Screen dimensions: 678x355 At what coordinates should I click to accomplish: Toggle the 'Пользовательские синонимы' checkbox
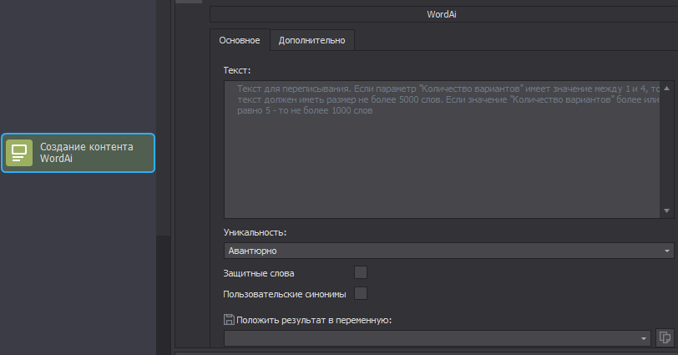(x=361, y=293)
